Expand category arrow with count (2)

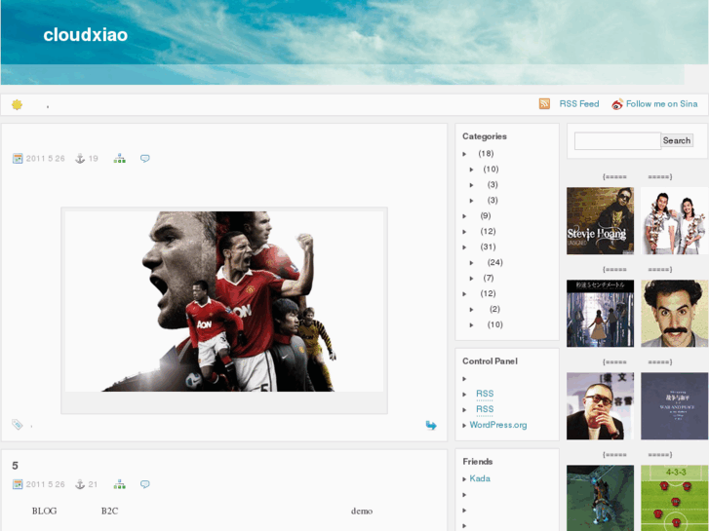pyautogui.click(x=472, y=310)
